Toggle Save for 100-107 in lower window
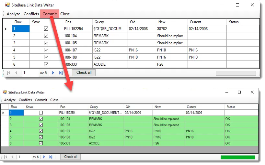The width and height of the screenshot is (265, 165). 41,131
